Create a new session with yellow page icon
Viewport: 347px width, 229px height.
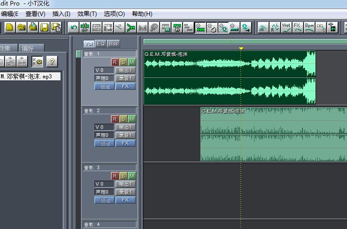(10, 27)
